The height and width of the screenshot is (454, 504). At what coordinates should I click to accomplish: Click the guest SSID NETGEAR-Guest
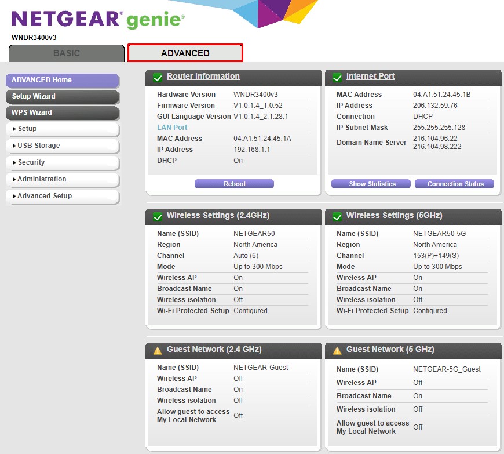(x=261, y=368)
